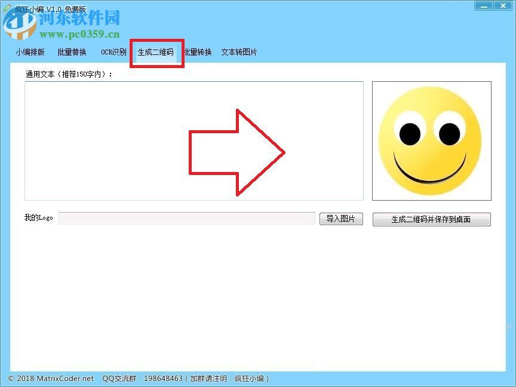This screenshot has height=387, width=516.
Task: Close the 疯狂小编 window
Action: (502, 5)
